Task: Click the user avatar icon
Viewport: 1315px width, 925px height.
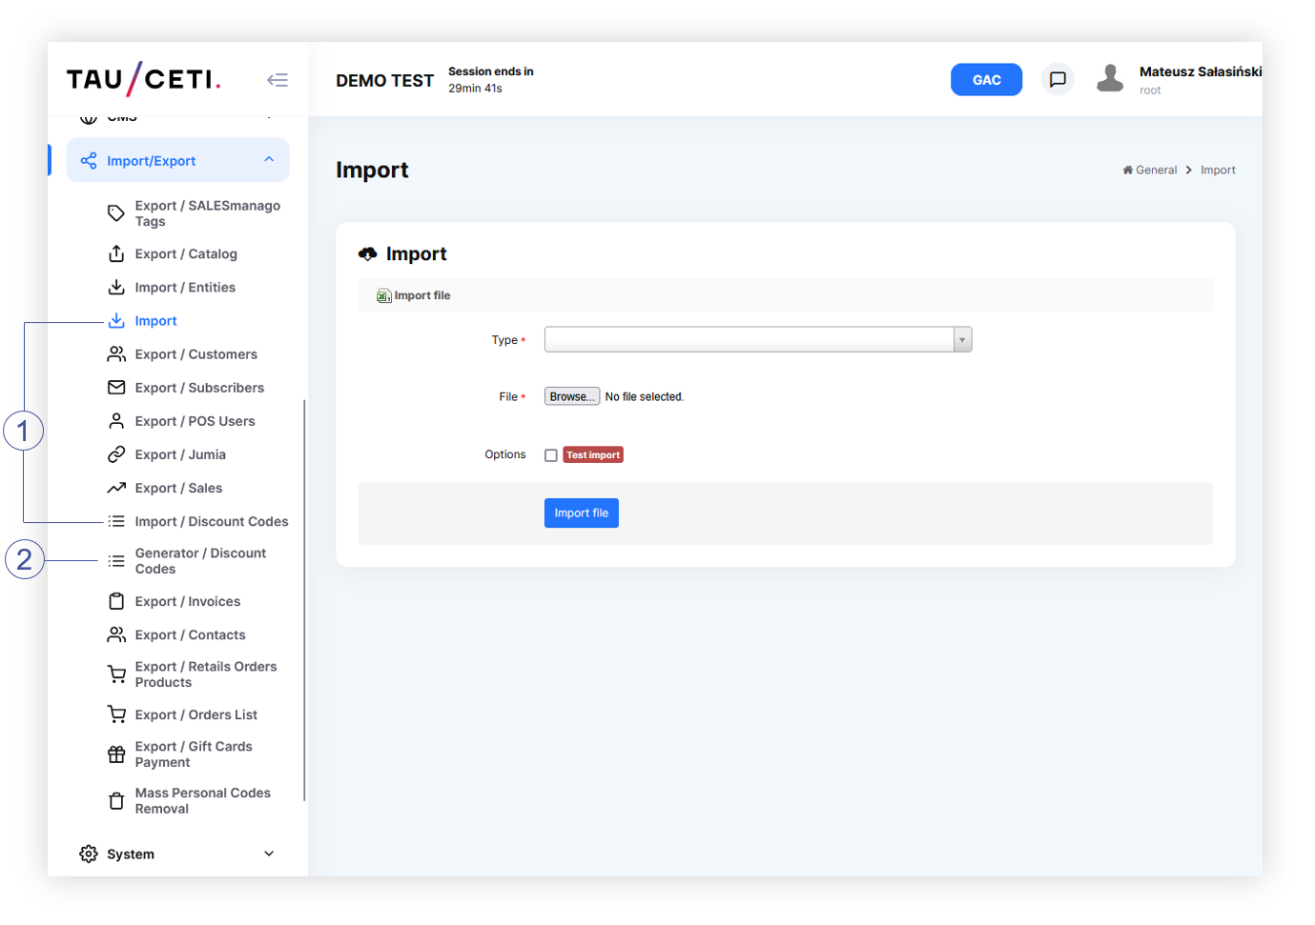Action: pos(1110,79)
